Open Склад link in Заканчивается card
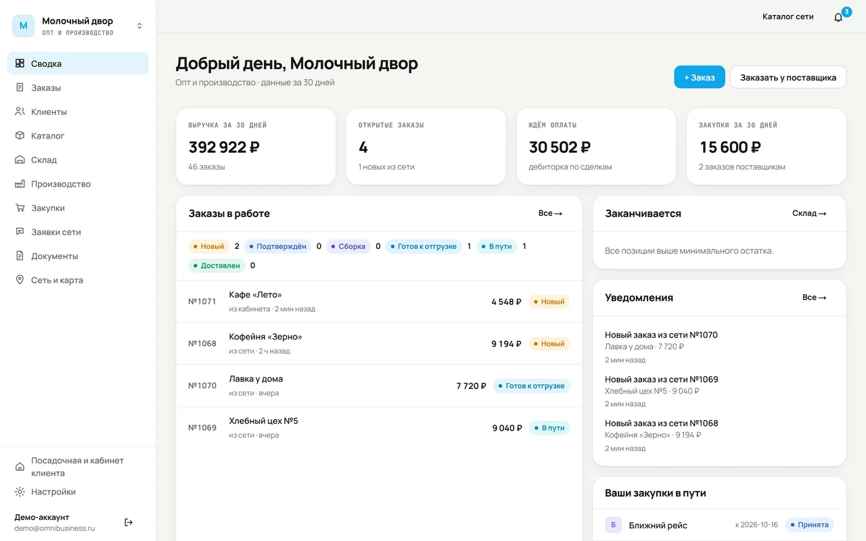Screen dimensions: 866x541 click(x=809, y=213)
